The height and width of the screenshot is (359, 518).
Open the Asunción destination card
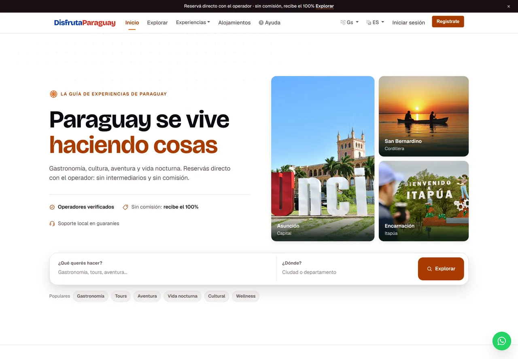323,159
